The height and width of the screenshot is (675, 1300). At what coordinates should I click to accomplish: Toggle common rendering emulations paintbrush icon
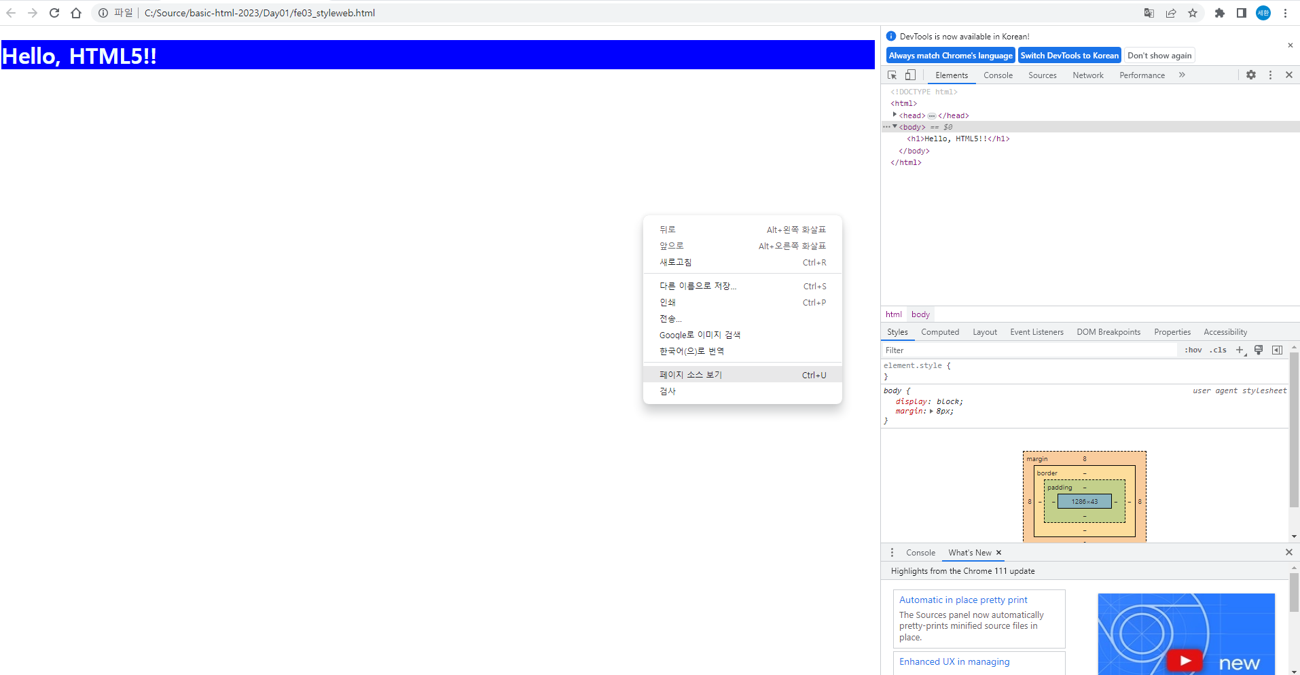point(1259,350)
